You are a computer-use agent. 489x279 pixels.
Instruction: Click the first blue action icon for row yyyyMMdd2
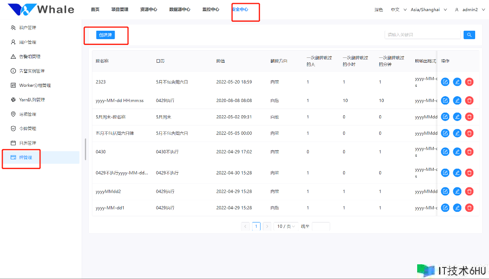coord(445,191)
